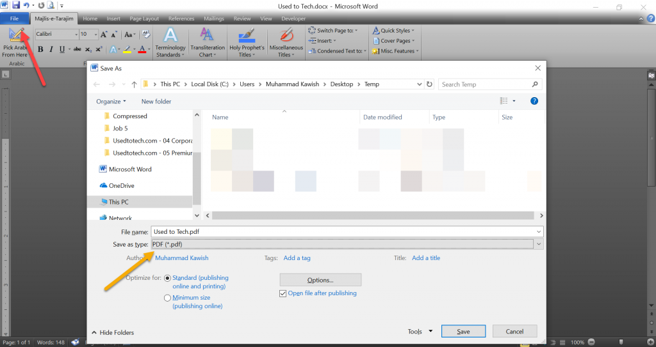Image resolution: width=656 pixels, height=347 pixels.
Task: Click the File name input field
Action: [x=347, y=232]
